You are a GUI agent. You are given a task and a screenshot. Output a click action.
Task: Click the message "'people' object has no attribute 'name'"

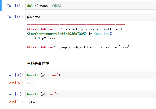[x=93, y=47]
